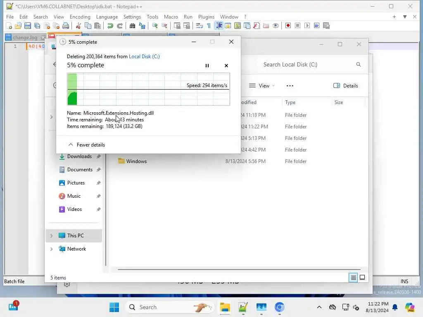
Task: Collapse with Fewer details chevron
Action: 71,145
